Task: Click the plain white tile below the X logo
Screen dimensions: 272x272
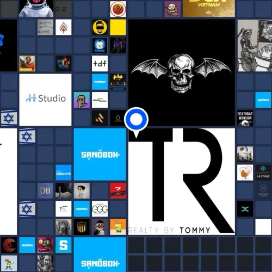Action: 263,227
